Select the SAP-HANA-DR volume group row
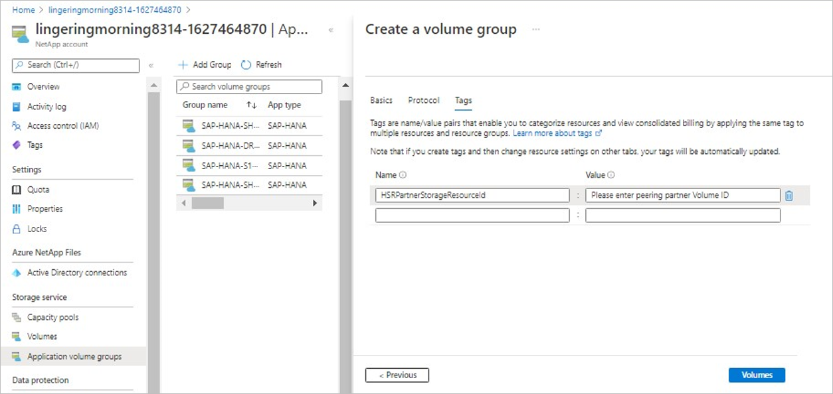833x394 pixels. [x=249, y=146]
